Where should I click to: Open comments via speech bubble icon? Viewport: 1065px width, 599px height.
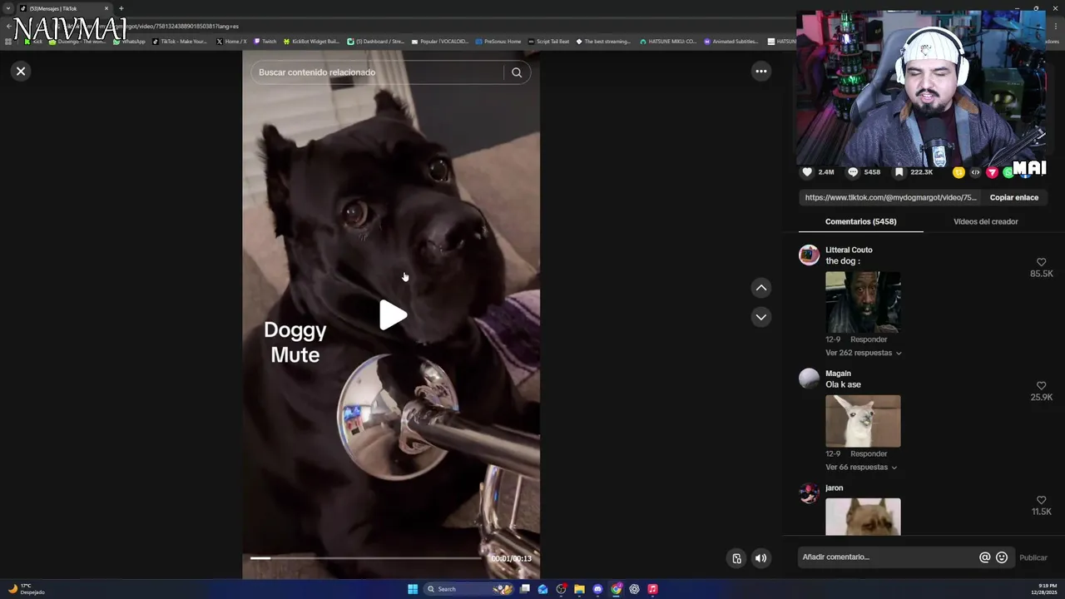(853, 172)
